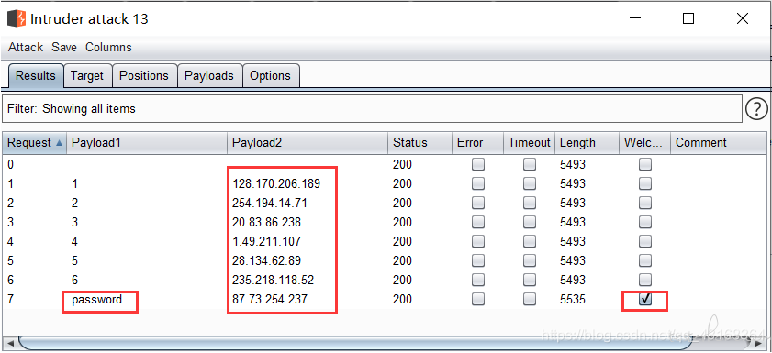772x353 pixels.
Task: Maximize the Intruder attack window
Action: click(x=688, y=18)
